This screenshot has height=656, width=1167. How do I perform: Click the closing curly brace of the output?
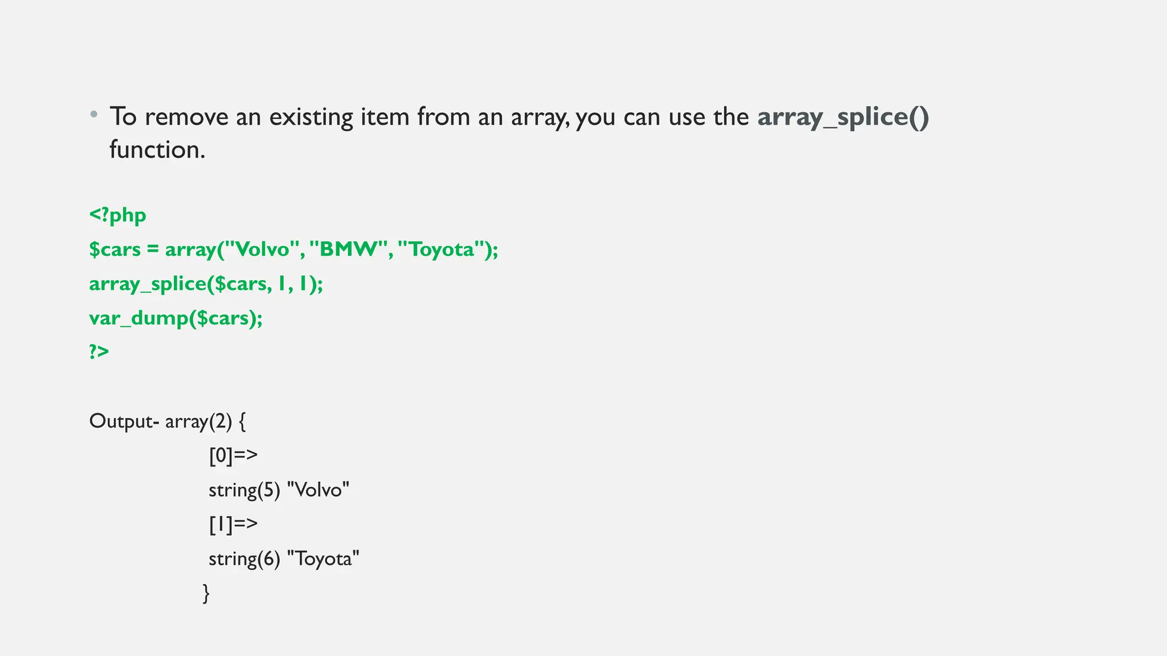206,593
